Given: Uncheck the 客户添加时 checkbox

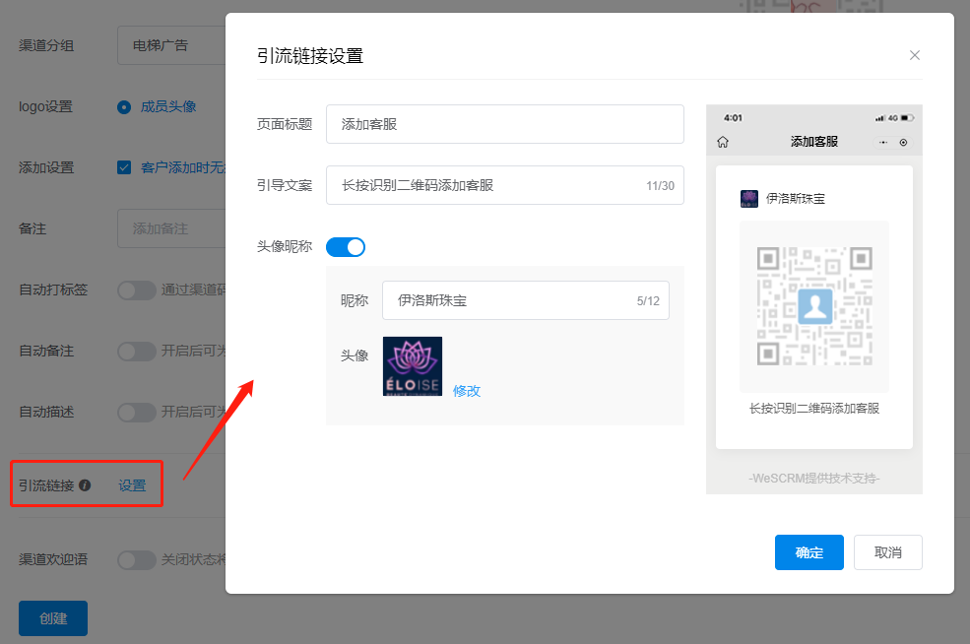Looking at the screenshot, I should 124,167.
